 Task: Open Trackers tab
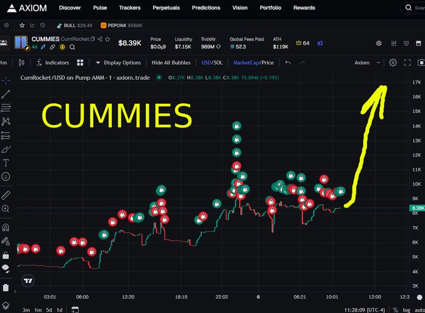129,8
